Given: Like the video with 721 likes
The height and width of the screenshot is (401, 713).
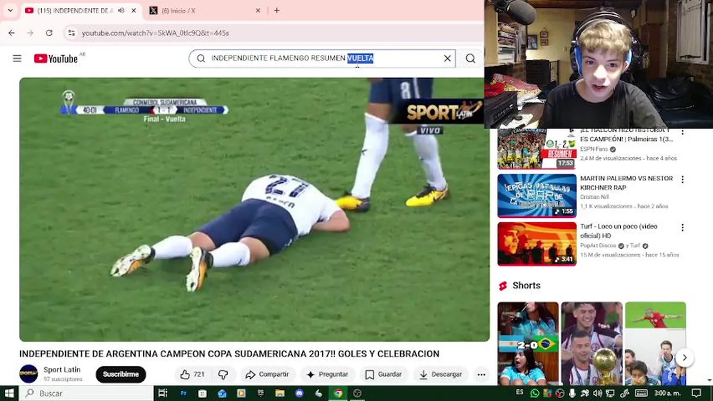Looking at the screenshot, I should point(191,374).
